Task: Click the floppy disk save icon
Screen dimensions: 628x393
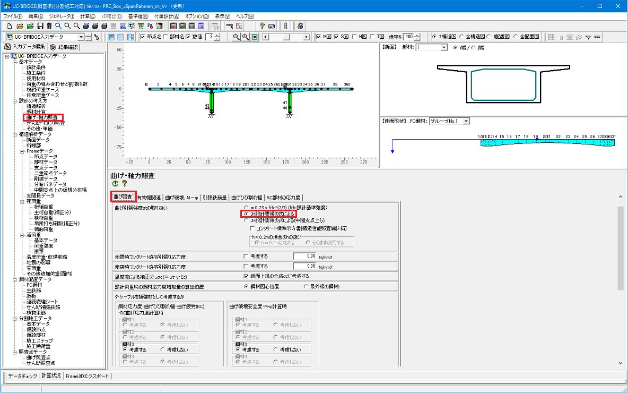Action: (x=40, y=26)
